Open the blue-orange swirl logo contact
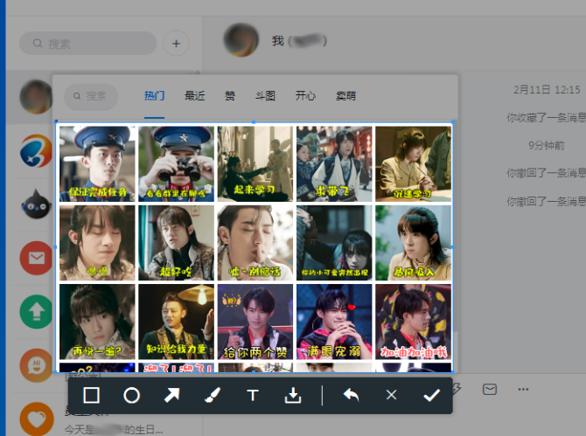This screenshot has height=436, width=586. click(x=36, y=151)
